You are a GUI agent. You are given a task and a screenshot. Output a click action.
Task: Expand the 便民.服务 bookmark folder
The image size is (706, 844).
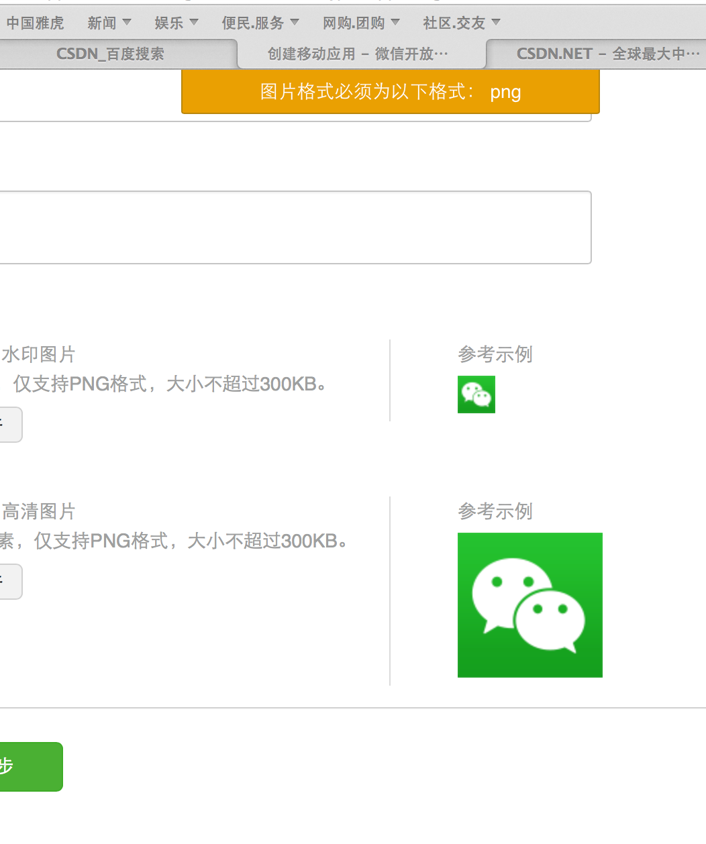point(260,23)
